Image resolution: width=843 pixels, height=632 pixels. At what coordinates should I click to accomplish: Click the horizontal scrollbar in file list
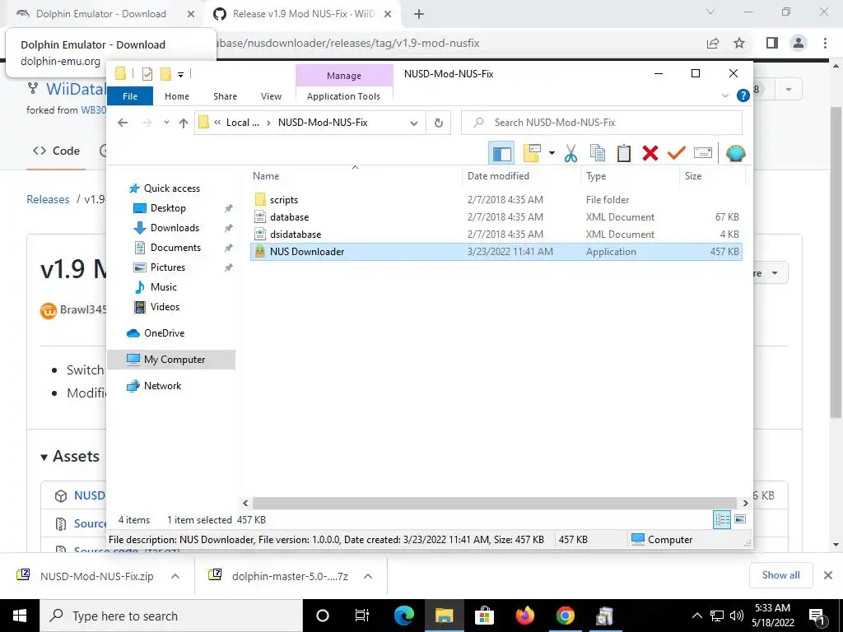tap(495, 503)
